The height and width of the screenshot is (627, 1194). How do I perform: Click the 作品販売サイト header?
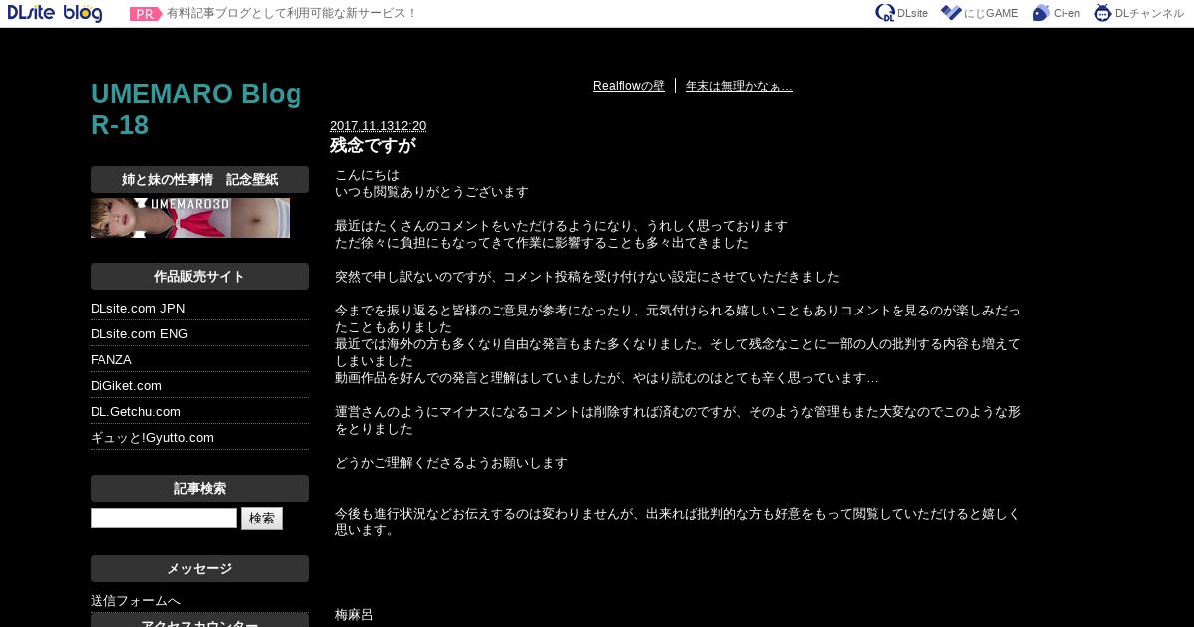coord(200,277)
